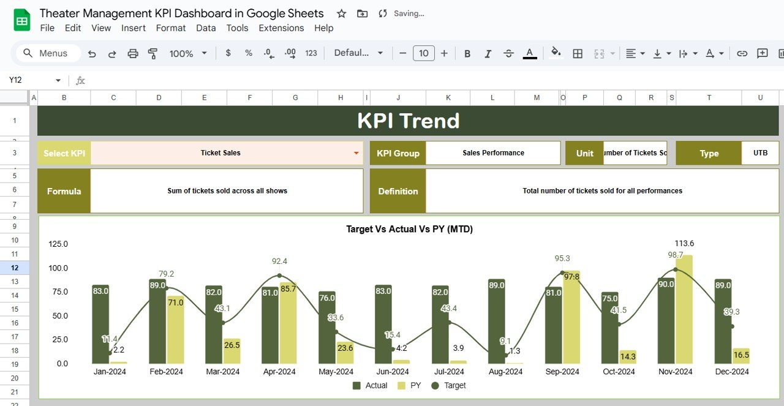Toggle Italic formatting
784x406 pixels.
coord(488,54)
